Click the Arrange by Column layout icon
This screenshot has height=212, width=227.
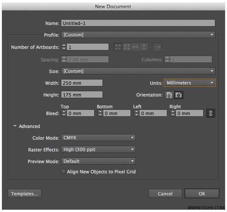tap(144, 47)
